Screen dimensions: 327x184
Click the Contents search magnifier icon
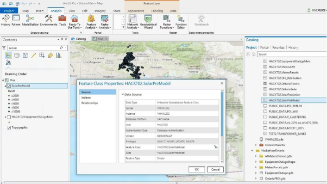coord(61,48)
